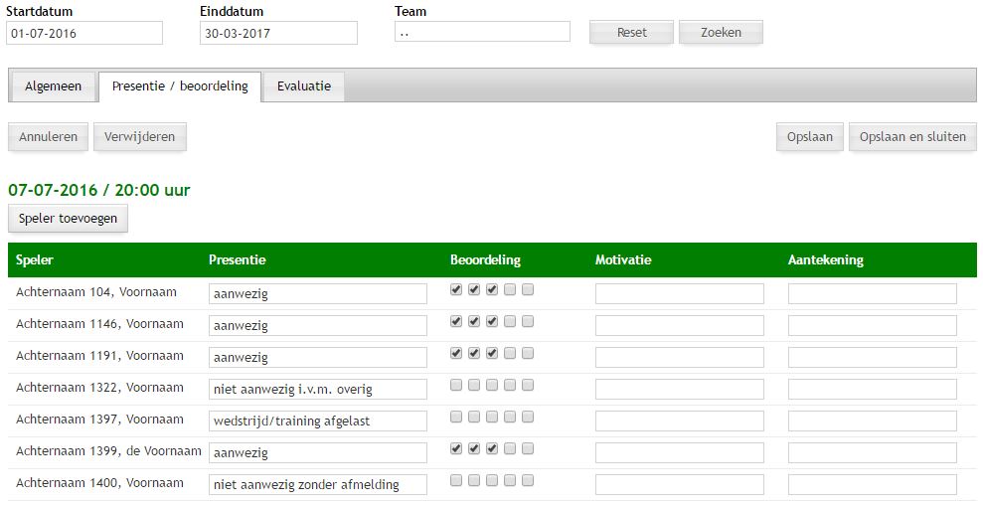This screenshot has height=506, width=983.
Task: Select player name Achternaam 1322, Voornaam
Action: 99,388
